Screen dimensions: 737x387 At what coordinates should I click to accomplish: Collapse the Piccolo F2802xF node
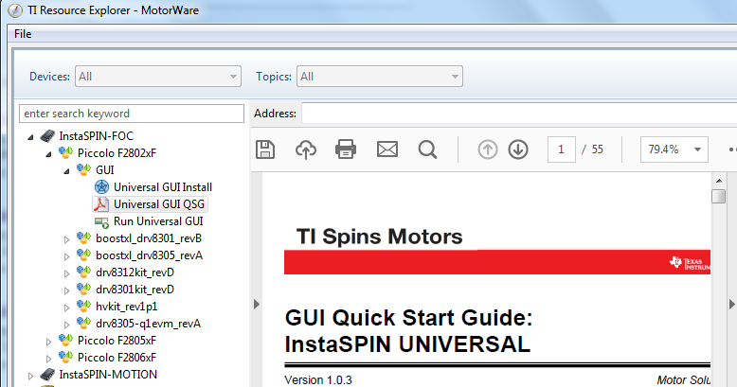[48, 154]
